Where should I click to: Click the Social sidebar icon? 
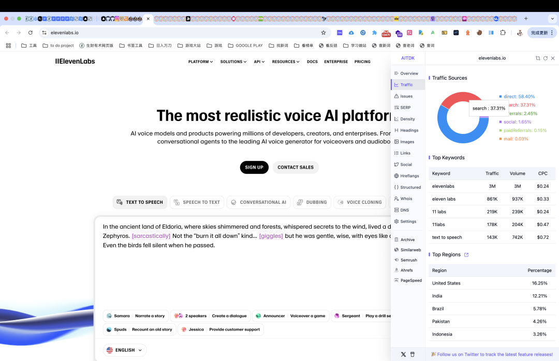[x=396, y=164]
